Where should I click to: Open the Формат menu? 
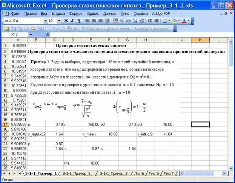click(x=76, y=14)
